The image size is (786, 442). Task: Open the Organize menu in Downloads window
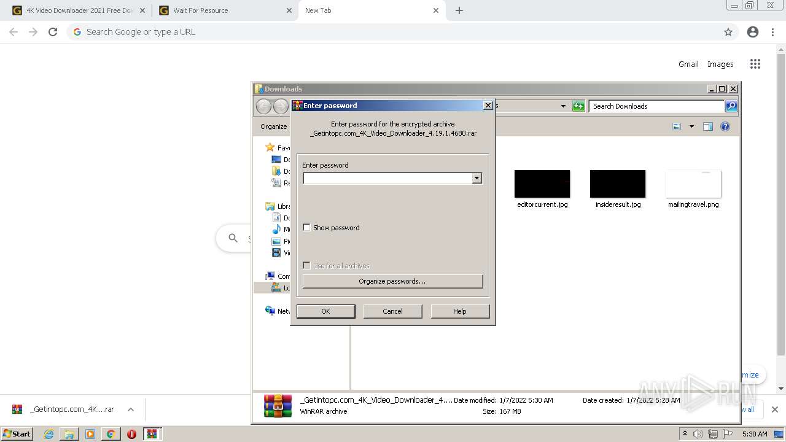(x=274, y=126)
